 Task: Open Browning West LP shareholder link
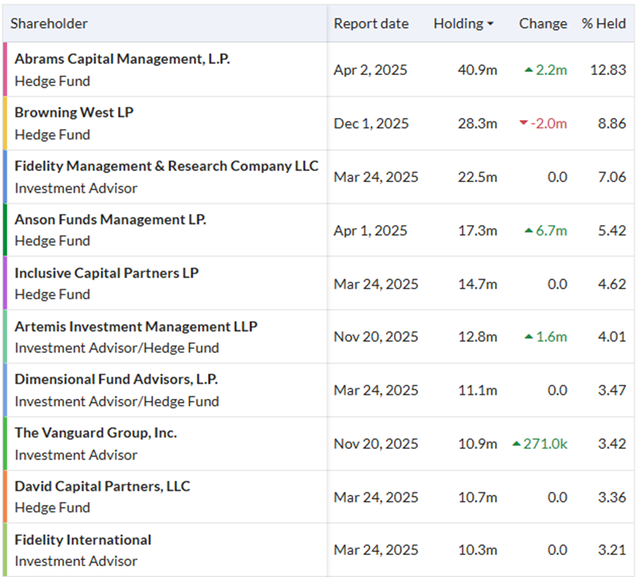(74, 113)
